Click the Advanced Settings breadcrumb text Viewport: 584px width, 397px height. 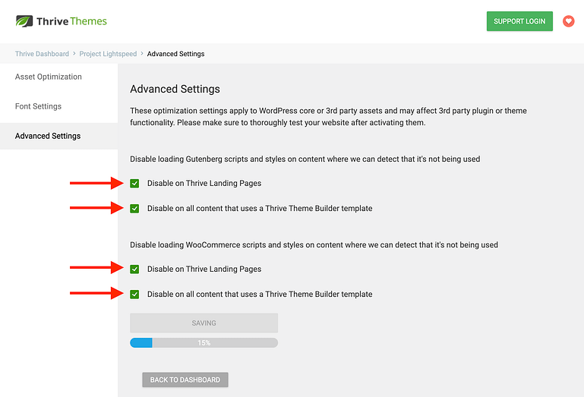click(x=175, y=54)
